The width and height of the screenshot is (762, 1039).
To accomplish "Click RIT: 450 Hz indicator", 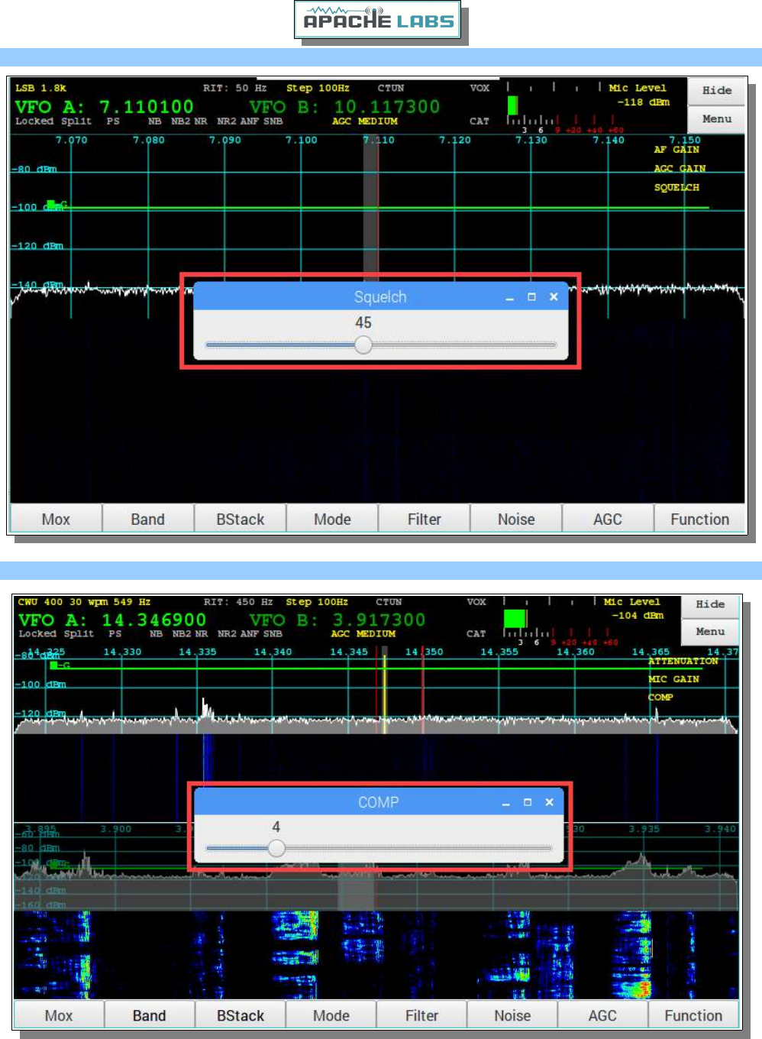I will point(238,602).
